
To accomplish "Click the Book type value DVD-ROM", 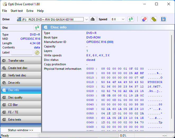I will (x=93, y=37).
